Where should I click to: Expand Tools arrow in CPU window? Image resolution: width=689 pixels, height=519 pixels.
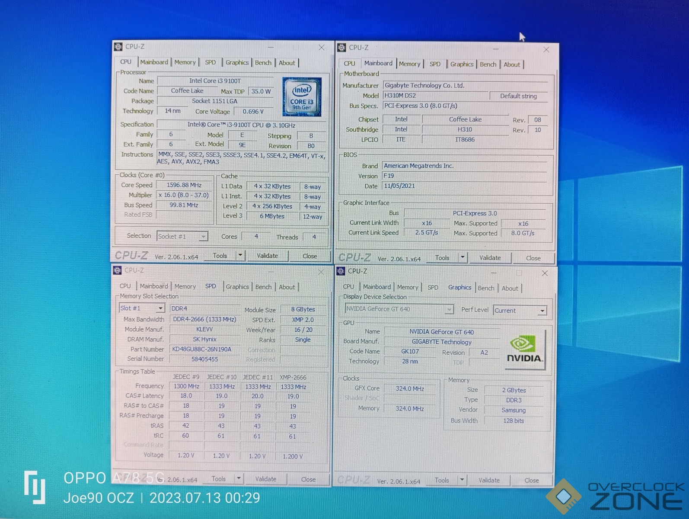pos(240,256)
